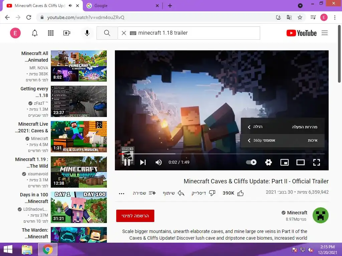Screen dimensions: 342x256
Task: Open Chrome profile E avatar
Action: (x=324, y=17)
